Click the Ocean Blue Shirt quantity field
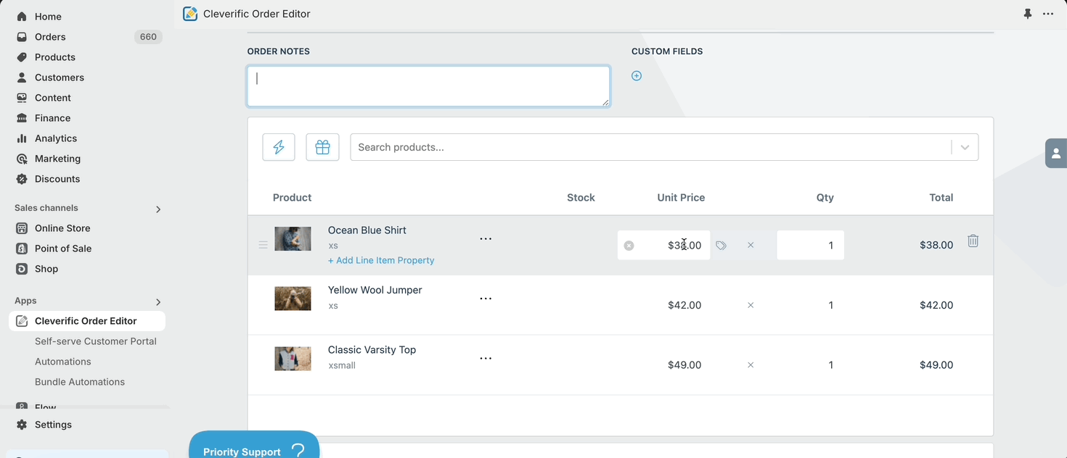 (810, 245)
